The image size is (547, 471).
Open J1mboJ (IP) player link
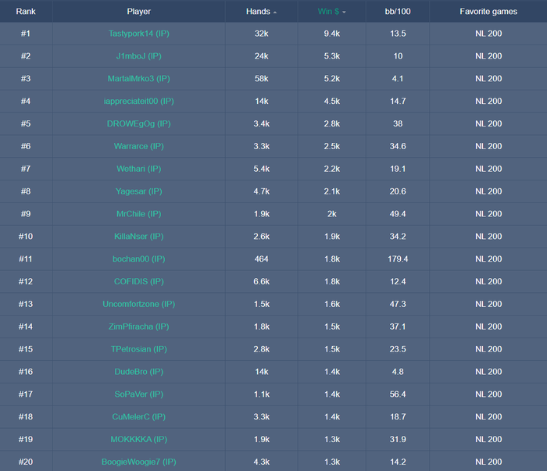[x=139, y=56]
